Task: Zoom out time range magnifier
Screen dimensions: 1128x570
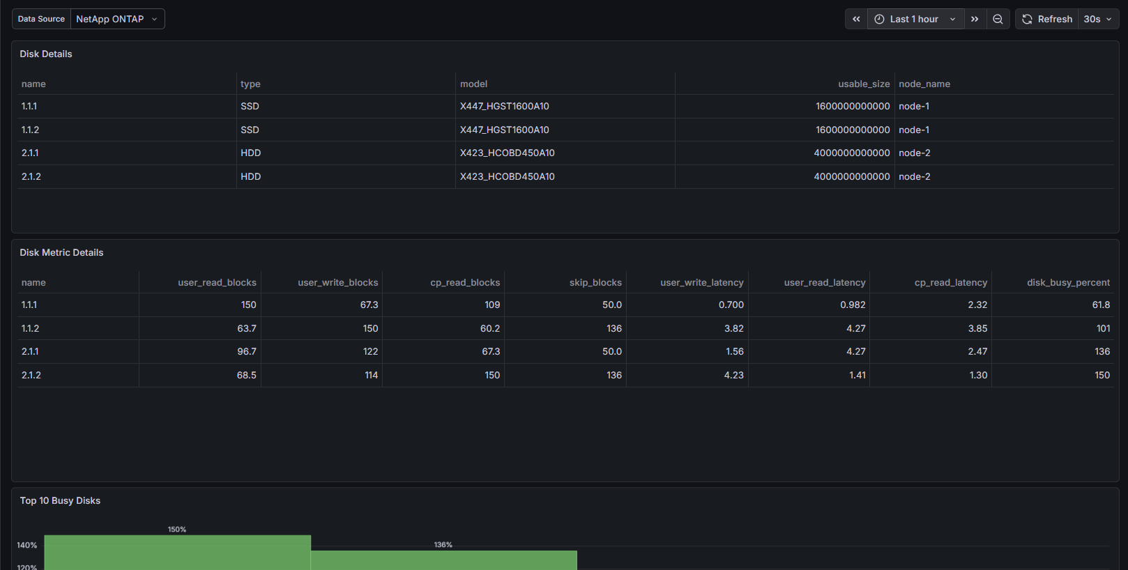Action: coord(998,19)
